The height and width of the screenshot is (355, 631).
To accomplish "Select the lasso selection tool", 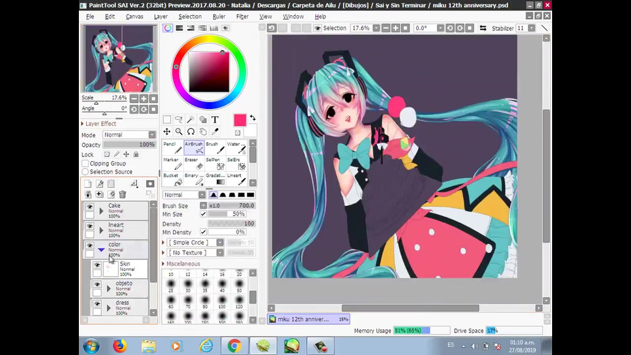I will pos(179,119).
